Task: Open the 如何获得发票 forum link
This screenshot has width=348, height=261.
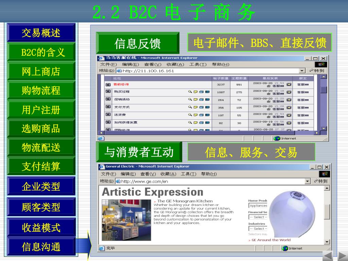Action: pos(126,122)
